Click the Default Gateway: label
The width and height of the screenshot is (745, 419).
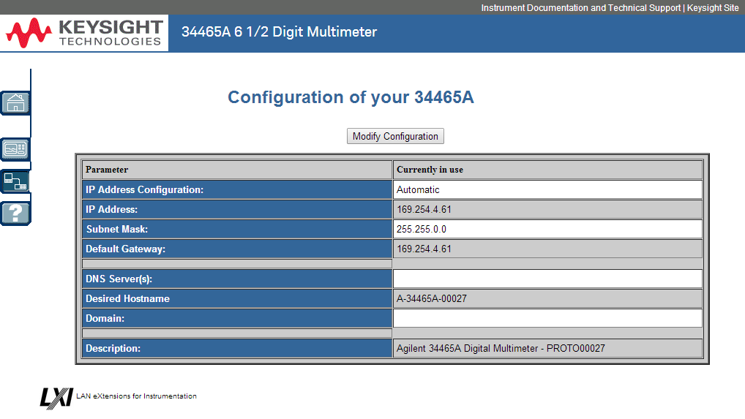[125, 249]
